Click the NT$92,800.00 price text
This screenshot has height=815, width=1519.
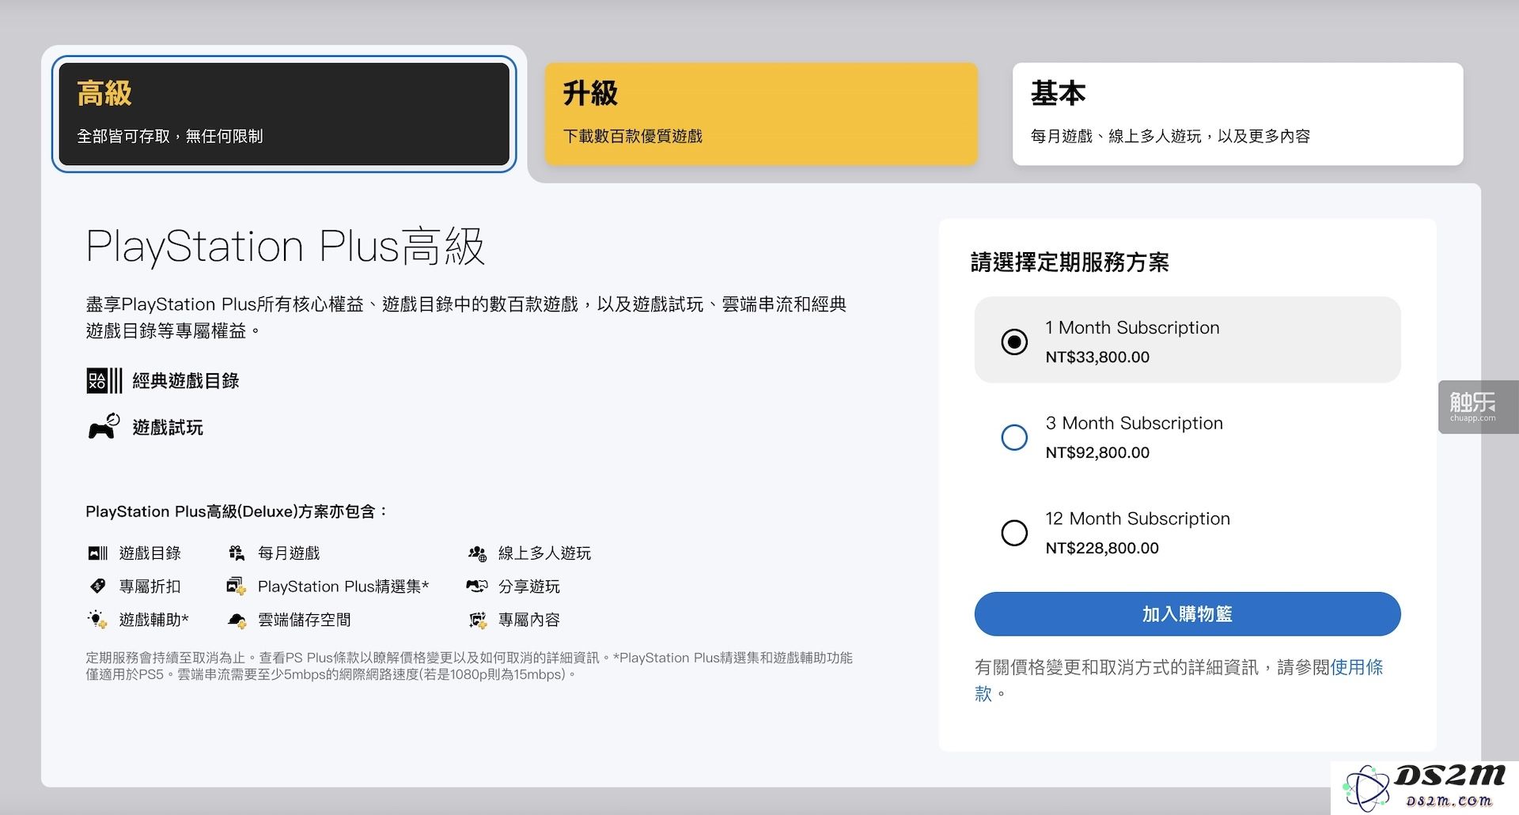(x=1097, y=452)
